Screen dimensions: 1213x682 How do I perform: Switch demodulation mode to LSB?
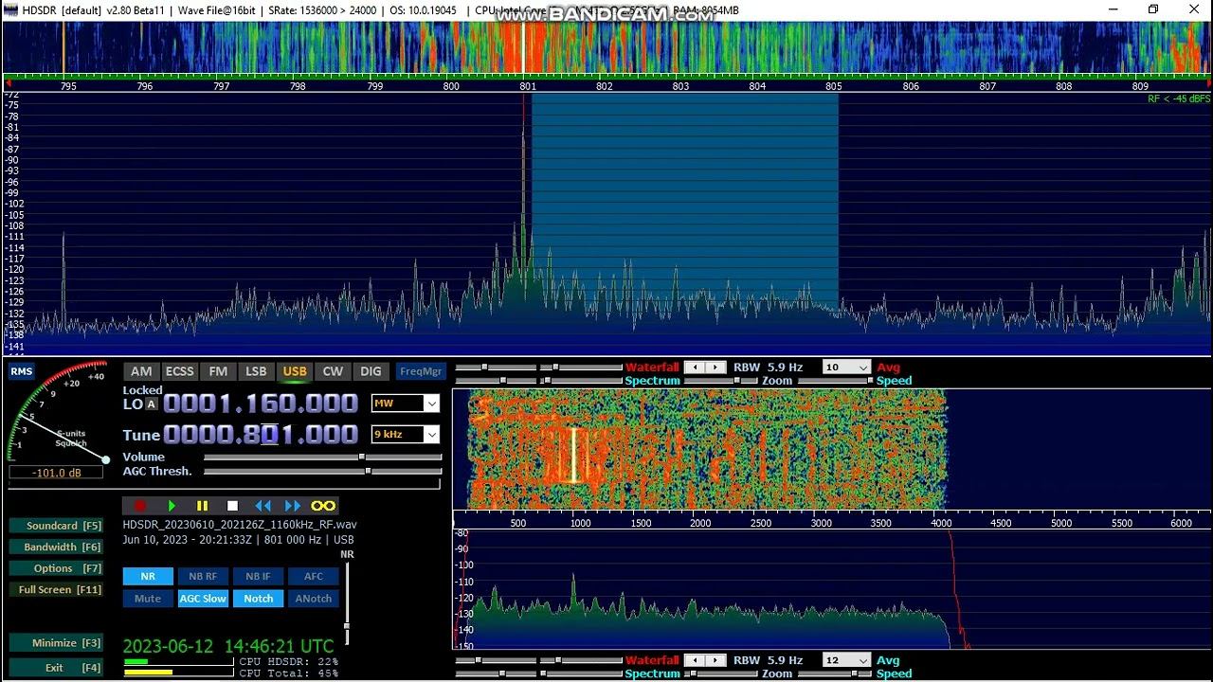[256, 371]
